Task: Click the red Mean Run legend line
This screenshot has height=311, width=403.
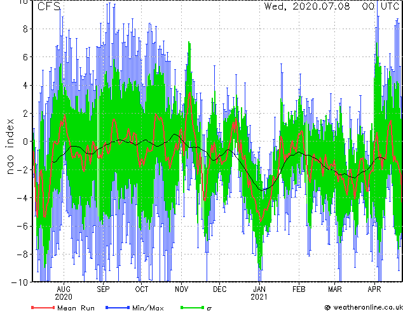Action: click(x=43, y=307)
